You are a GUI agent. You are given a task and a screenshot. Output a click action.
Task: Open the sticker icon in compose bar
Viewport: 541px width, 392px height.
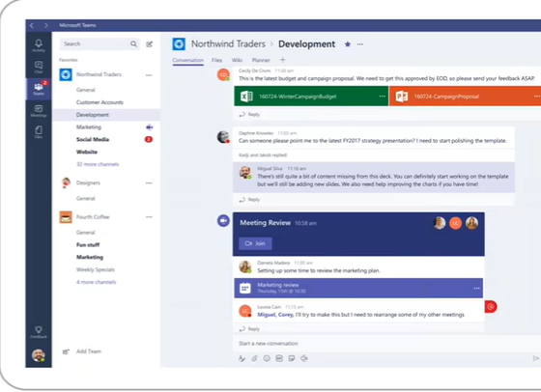click(x=292, y=358)
